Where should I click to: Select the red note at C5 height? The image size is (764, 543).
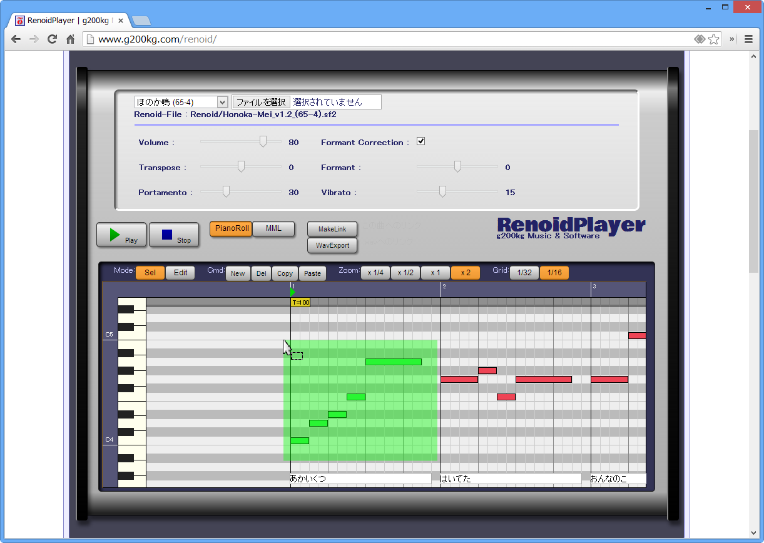pyautogui.click(x=637, y=335)
